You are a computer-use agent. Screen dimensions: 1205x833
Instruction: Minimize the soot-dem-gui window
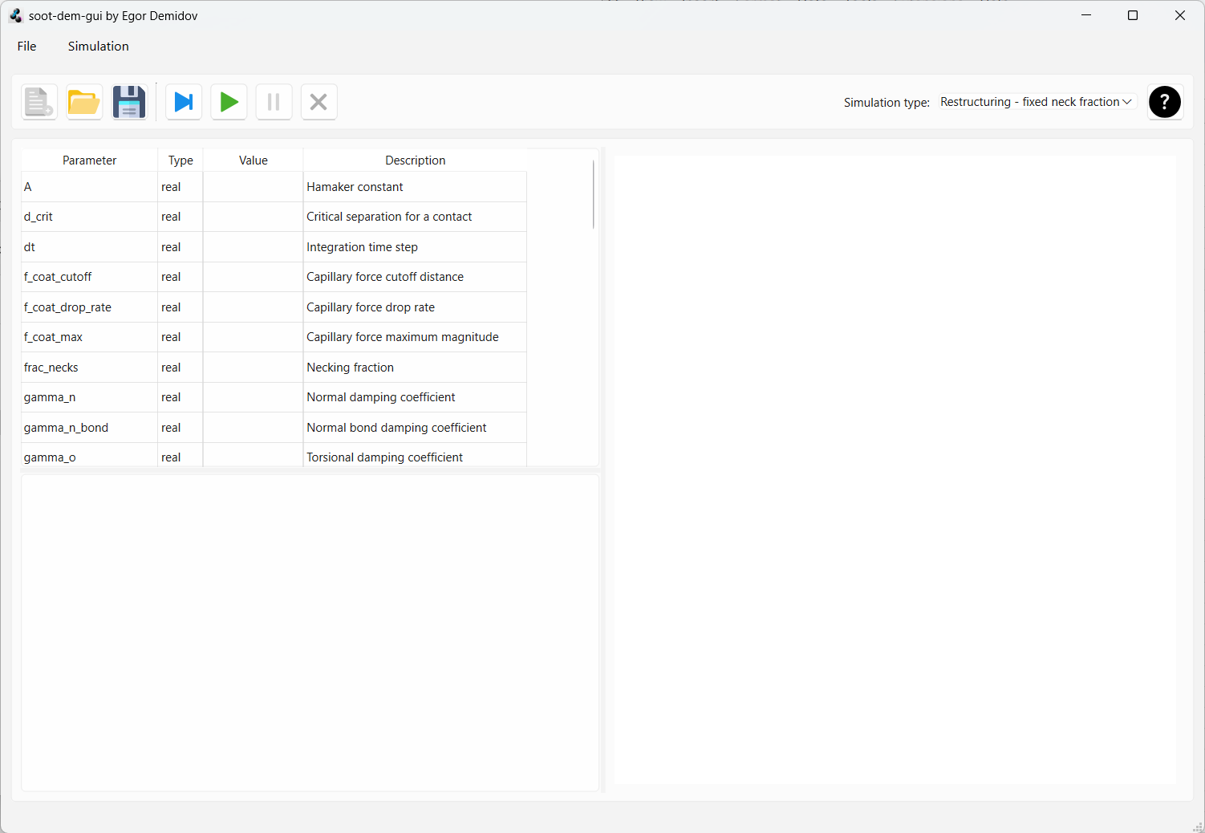tap(1086, 15)
